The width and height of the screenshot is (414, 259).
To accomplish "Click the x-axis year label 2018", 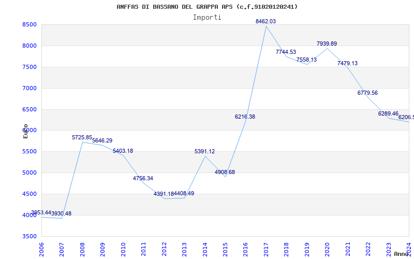I will tap(287, 249).
